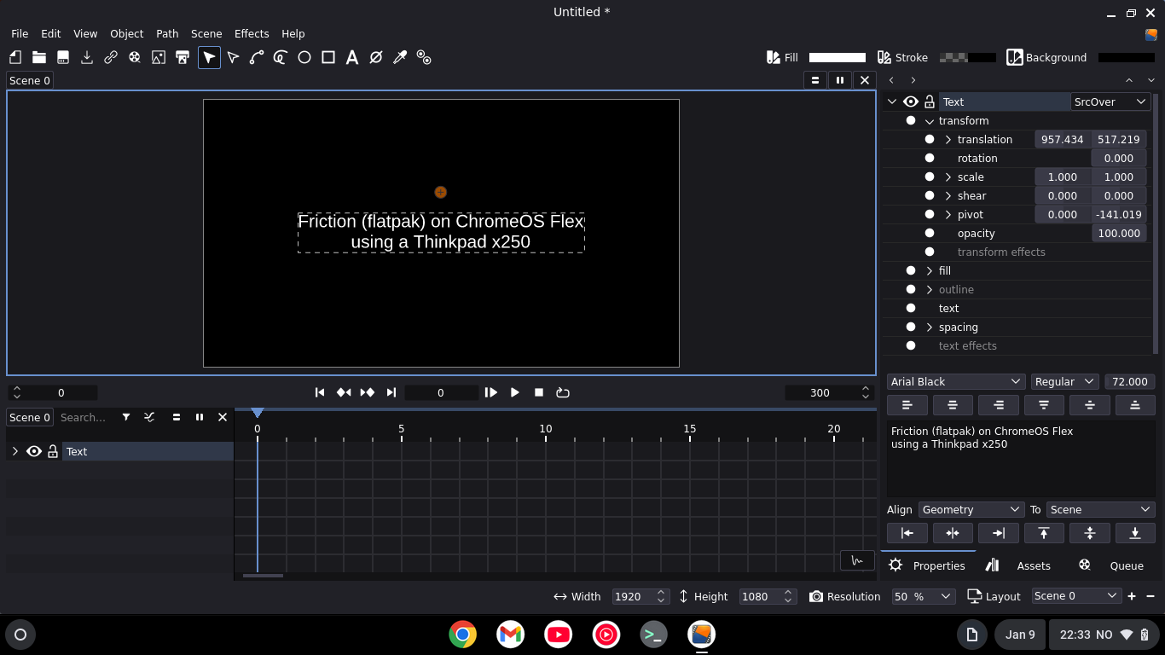The width and height of the screenshot is (1165, 655).
Task: Align object to top of scene
Action: tap(1044, 533)
